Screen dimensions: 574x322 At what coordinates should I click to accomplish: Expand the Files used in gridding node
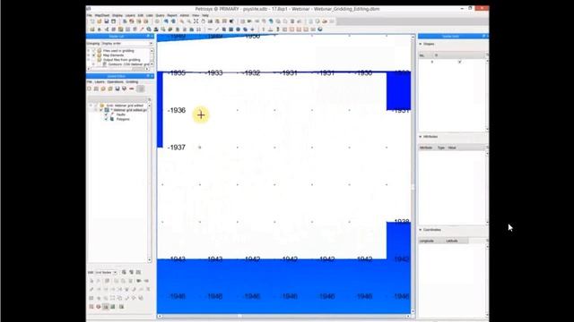[x=88, y=51]
